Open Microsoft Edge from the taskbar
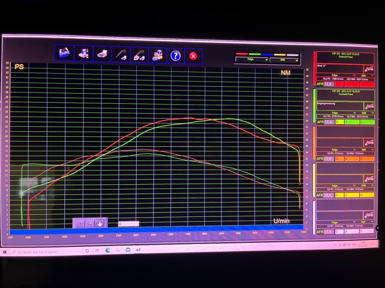The width and height of the screenshot is (385, 288). click(x=107, y=250)
